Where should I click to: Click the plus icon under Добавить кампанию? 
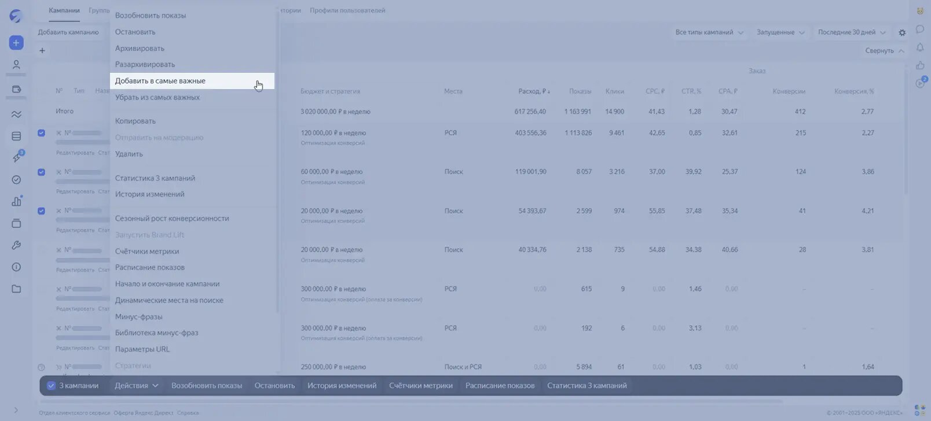42,51
